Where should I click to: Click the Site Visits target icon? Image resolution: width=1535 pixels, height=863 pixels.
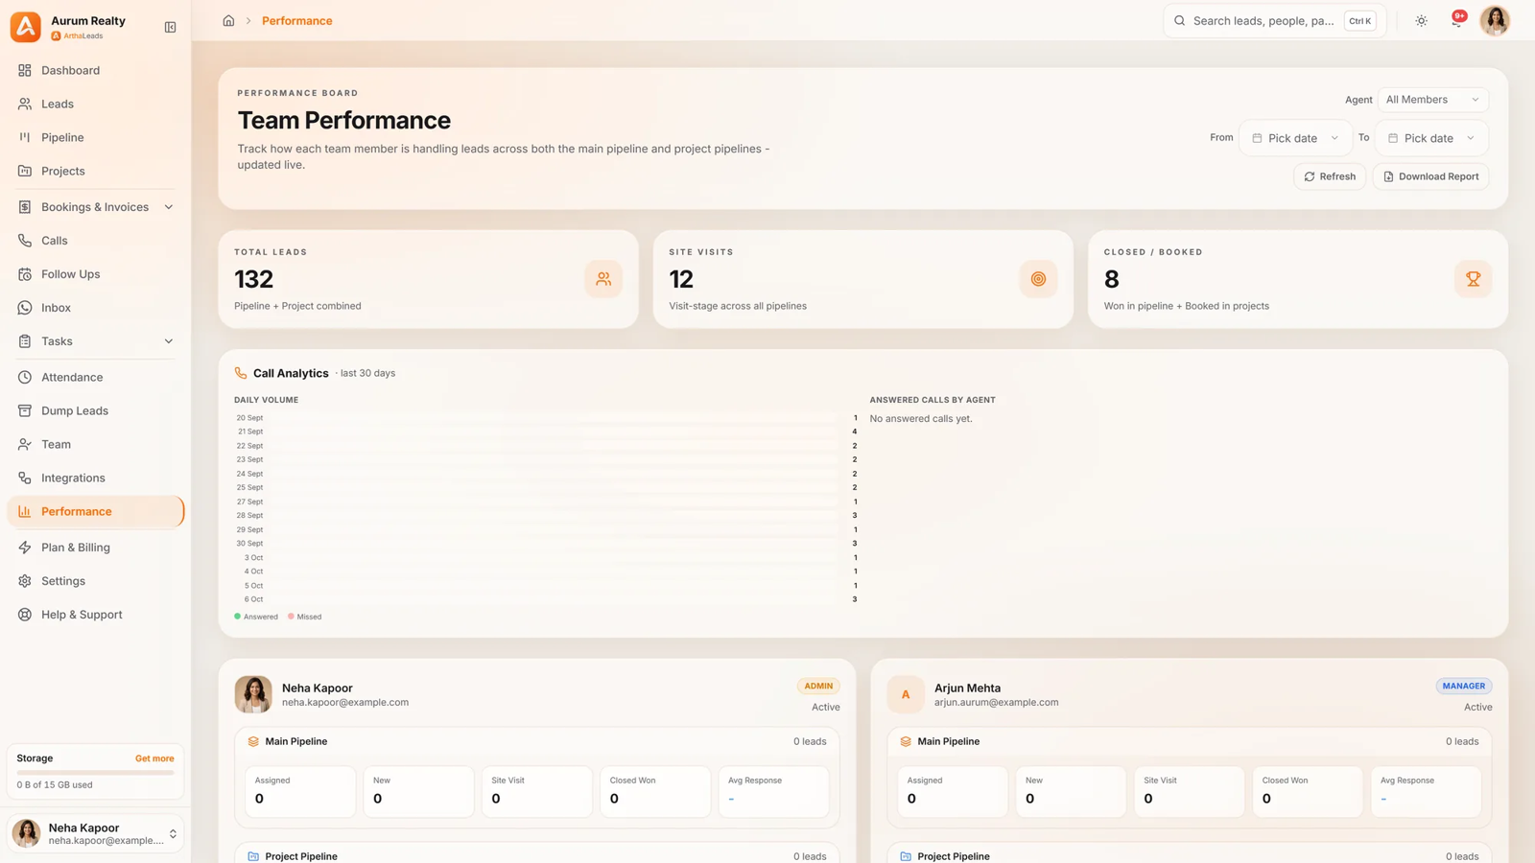[x=1038, y=279]
